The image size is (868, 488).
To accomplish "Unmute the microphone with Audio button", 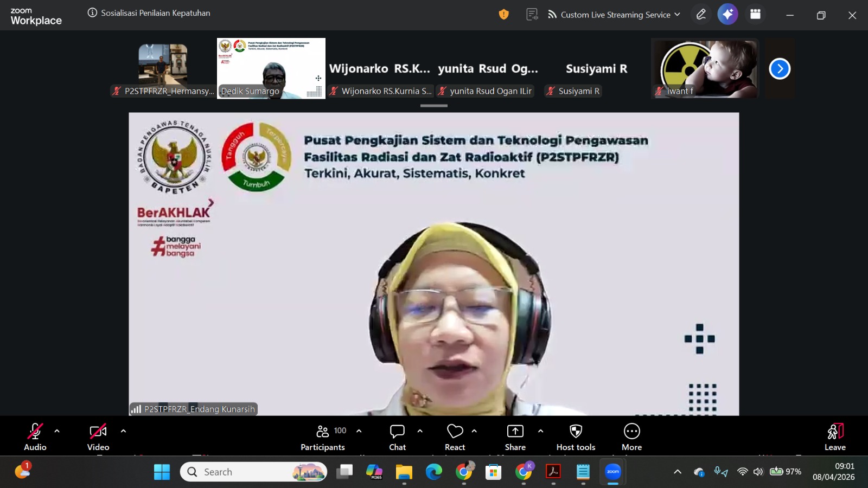I will point(35,437).
